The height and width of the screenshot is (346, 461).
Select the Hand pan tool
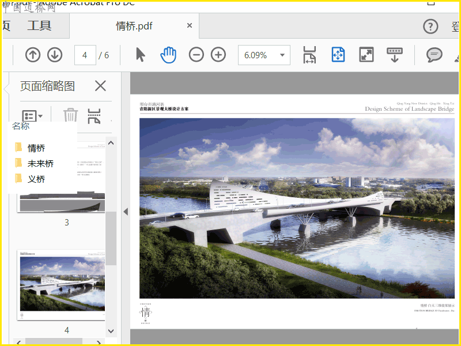click(x=168, y=55)
